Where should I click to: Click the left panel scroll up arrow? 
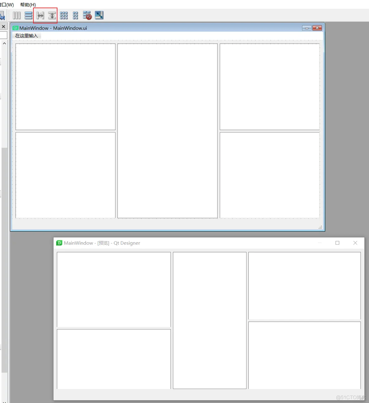click(4, 44)
